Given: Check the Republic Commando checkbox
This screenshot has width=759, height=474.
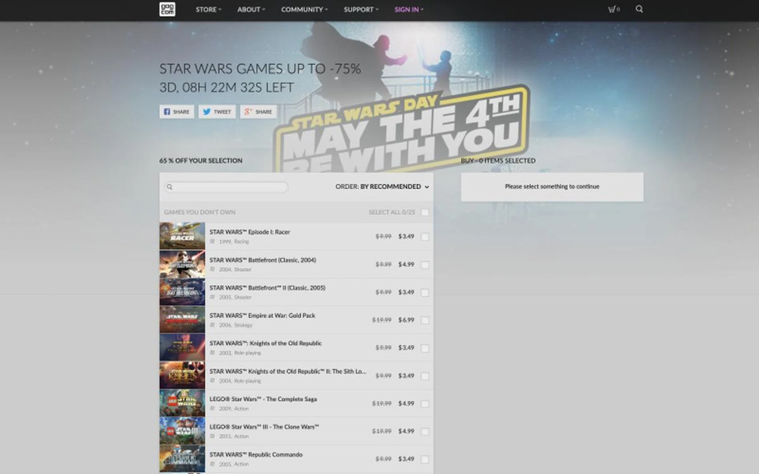Looking at the screenshot, I should (425, 459).
